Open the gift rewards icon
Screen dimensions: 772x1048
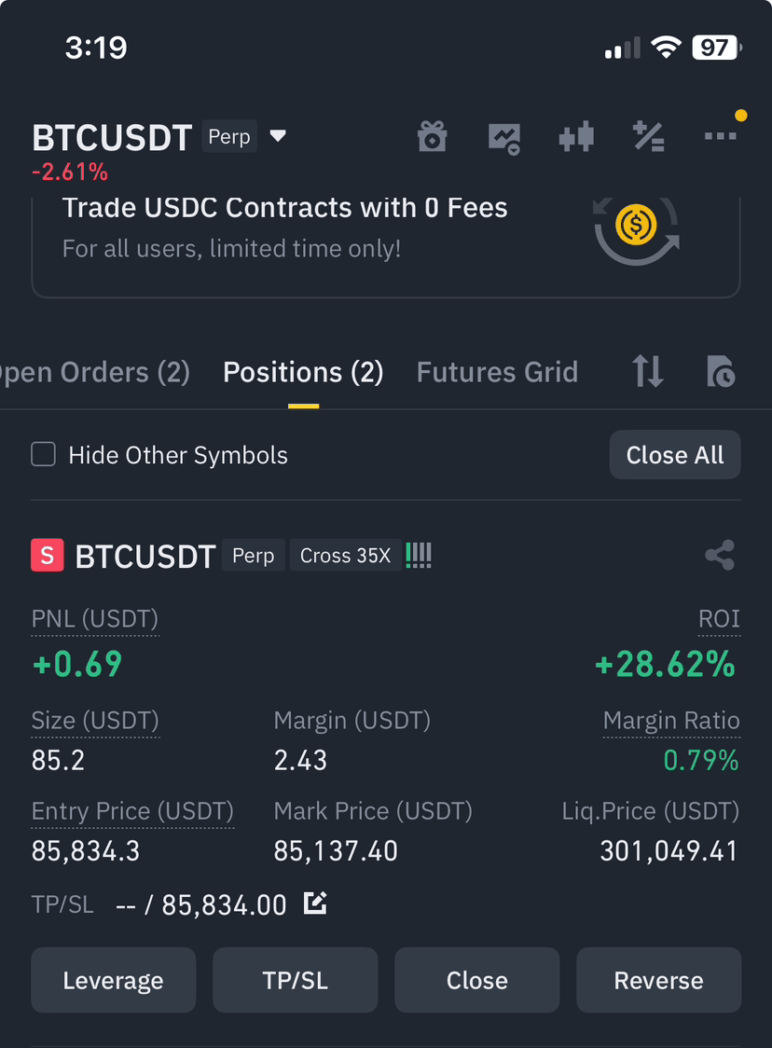(433, 136)
